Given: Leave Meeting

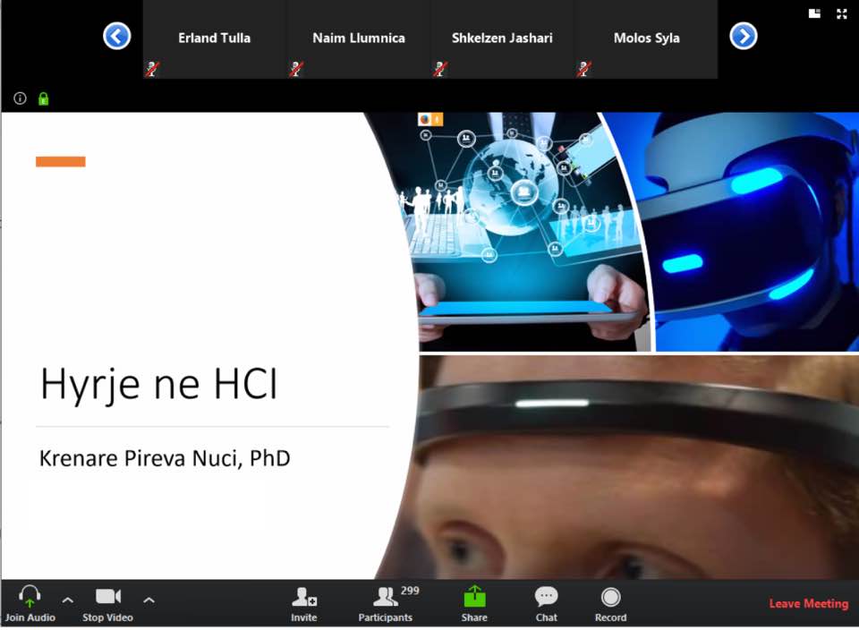Looking at the screenshot, I should click(x=809, y=603).
